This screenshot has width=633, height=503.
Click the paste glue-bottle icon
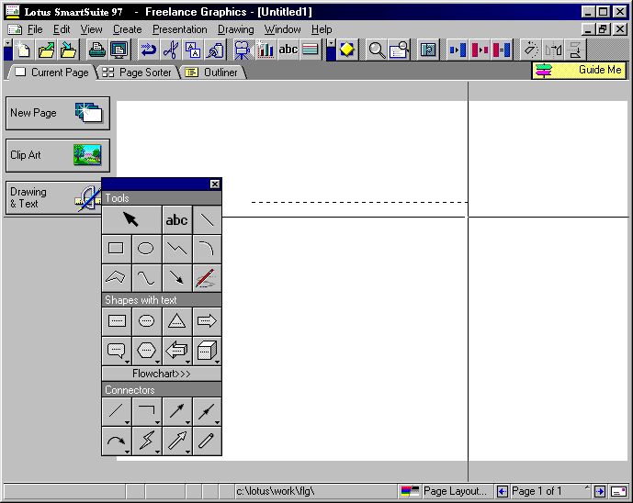[x=215, y=50]
